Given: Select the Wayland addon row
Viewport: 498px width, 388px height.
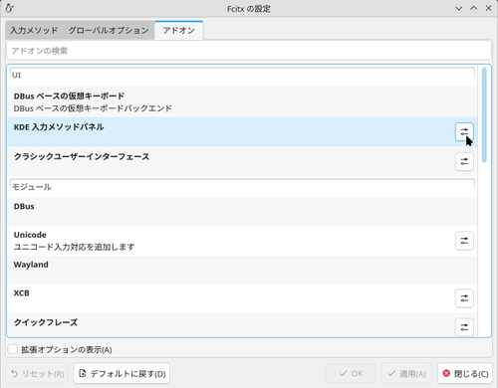Looking at the screenshot, I should coord(242,270).
